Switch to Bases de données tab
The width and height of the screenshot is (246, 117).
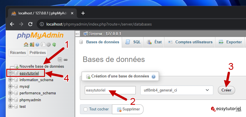click(99, 42)
